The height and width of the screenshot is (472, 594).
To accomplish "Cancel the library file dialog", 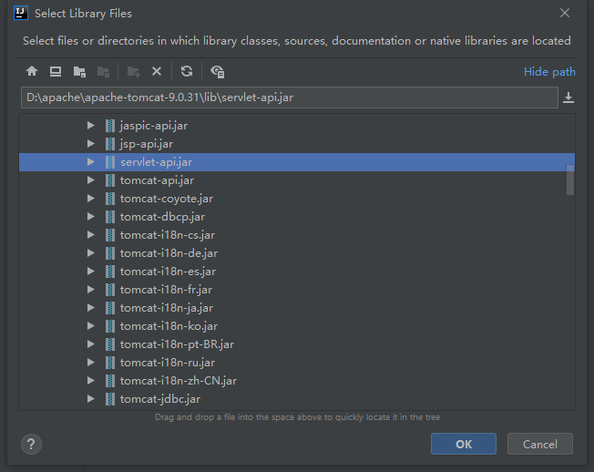I will pyautogui.click(x=540, y=444).
